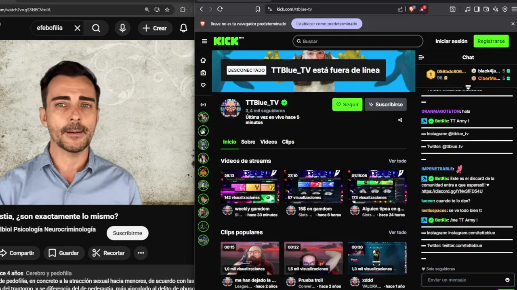Go to the Kick logo home

click(229, 41)
